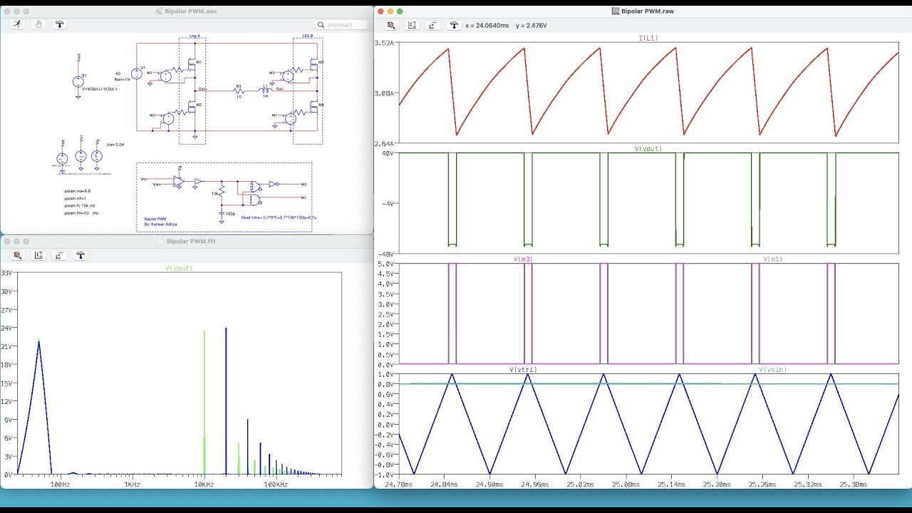The image size is (912, 513).
Task: Click the zoom-to-fit icon in Bipolar PWM.raw toolbar
Action: coord(391,25)
